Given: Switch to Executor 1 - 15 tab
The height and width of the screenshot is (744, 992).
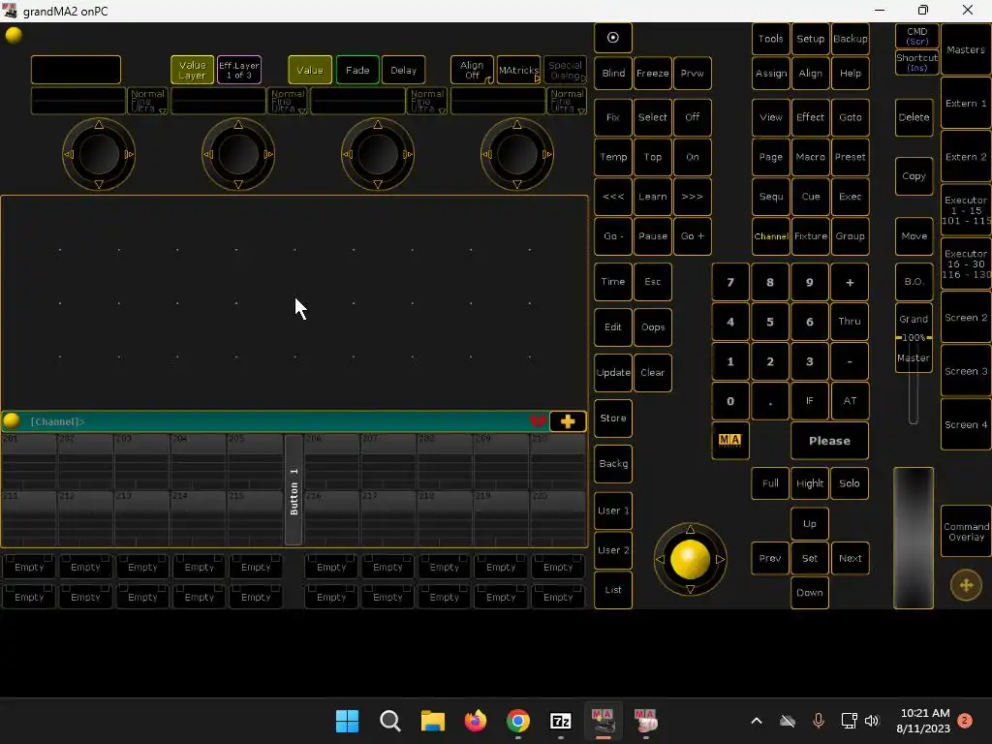Looking at the screenshot, I should (x=966, y=210).
